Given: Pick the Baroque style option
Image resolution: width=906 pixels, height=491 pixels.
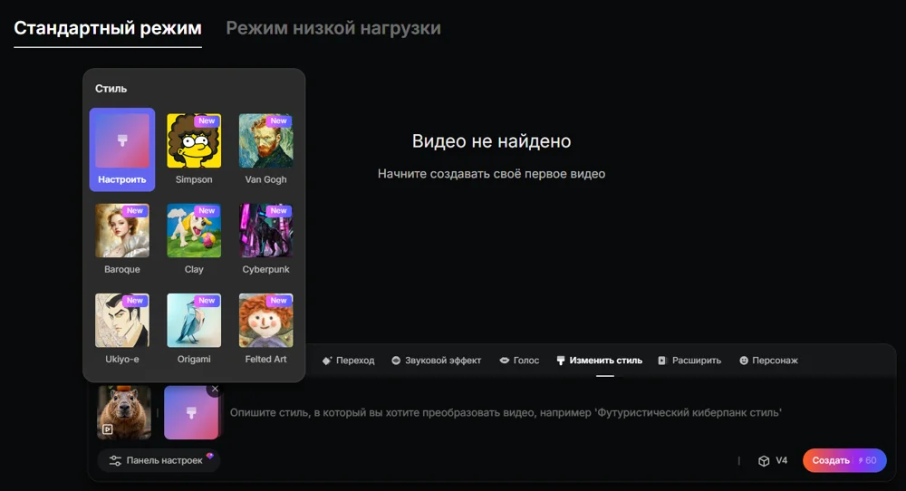Looking at the screenshot, I should 122,231.
